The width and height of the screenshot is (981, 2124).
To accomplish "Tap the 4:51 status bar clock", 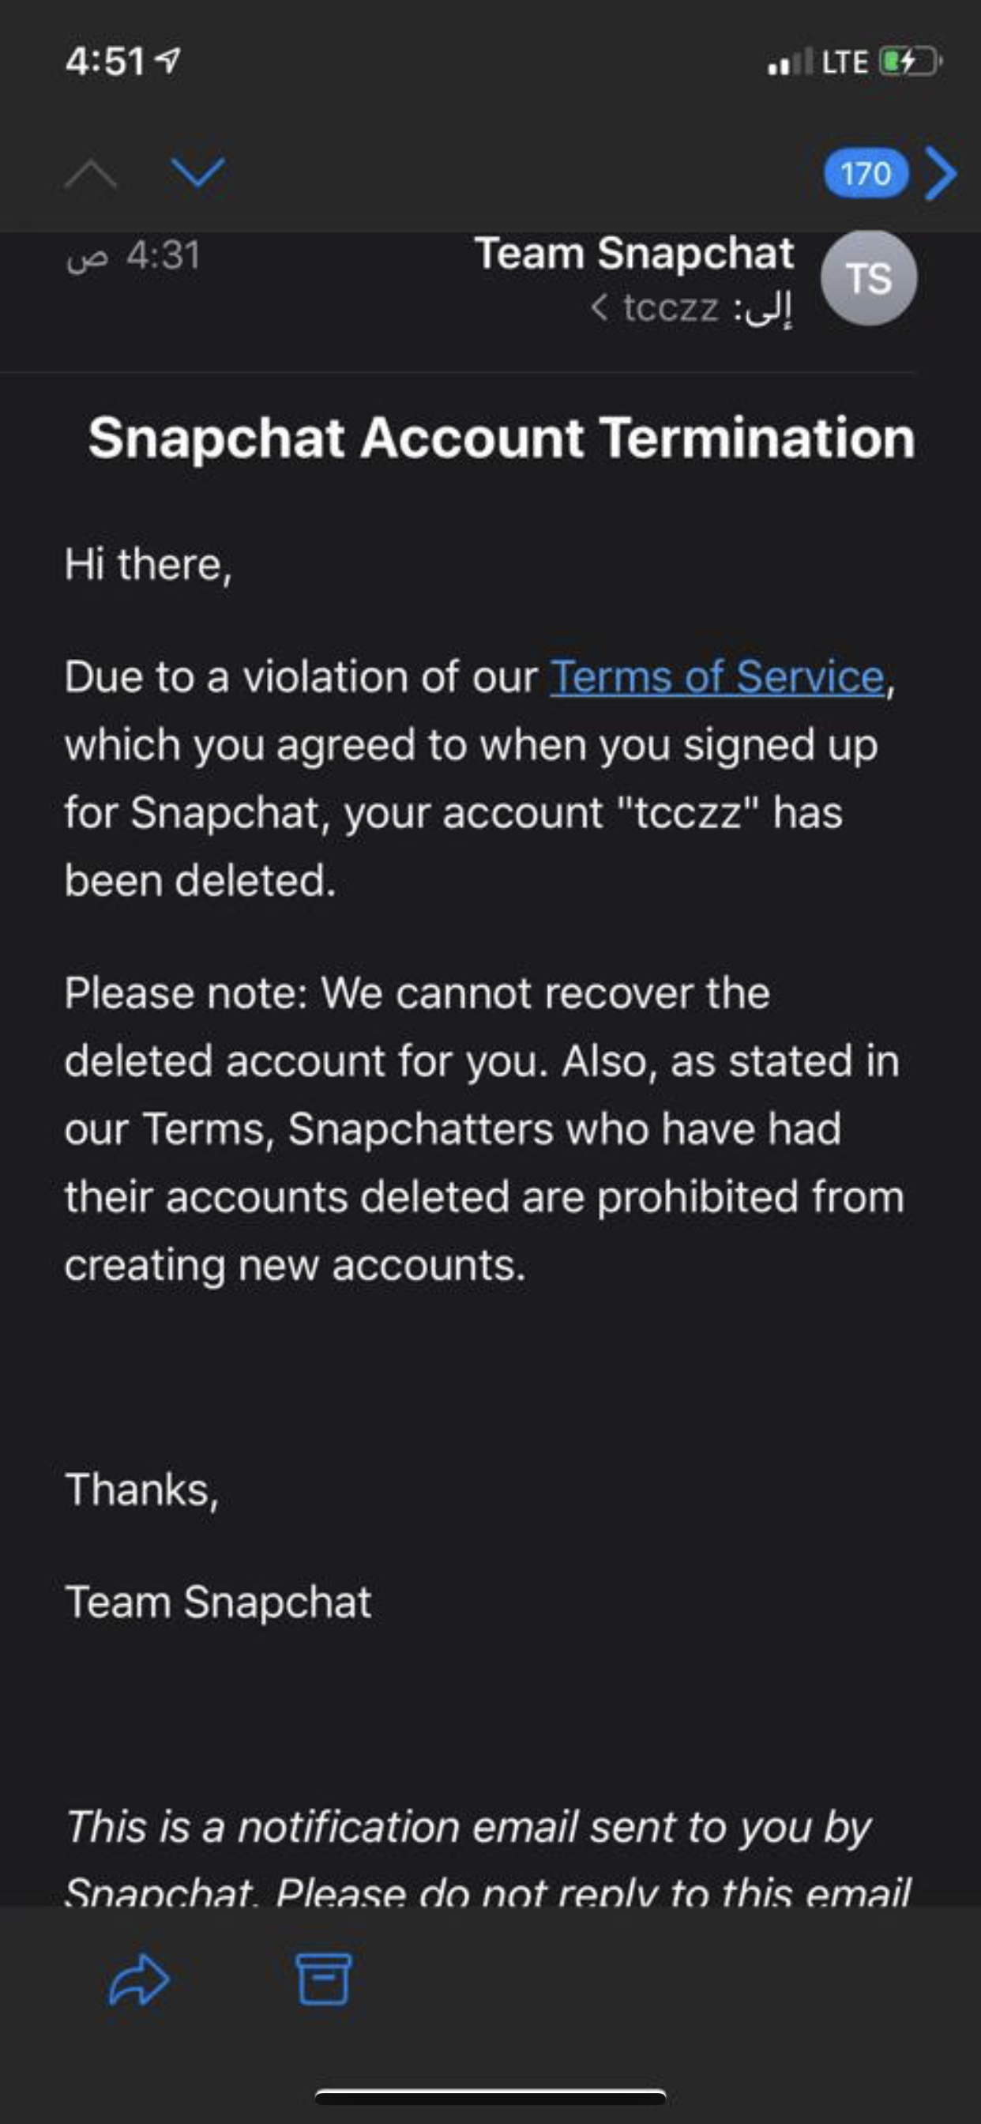I will click(x=106, y=62).
